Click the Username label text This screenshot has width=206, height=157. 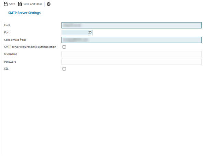point(11,54)
